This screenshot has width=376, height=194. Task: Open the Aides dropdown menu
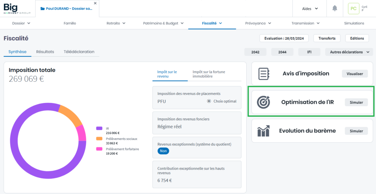click(310, 8)
